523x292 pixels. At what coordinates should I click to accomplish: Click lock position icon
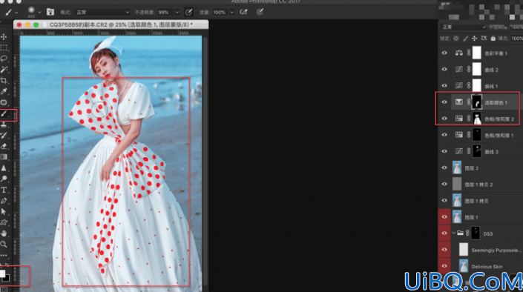[474, 39]
